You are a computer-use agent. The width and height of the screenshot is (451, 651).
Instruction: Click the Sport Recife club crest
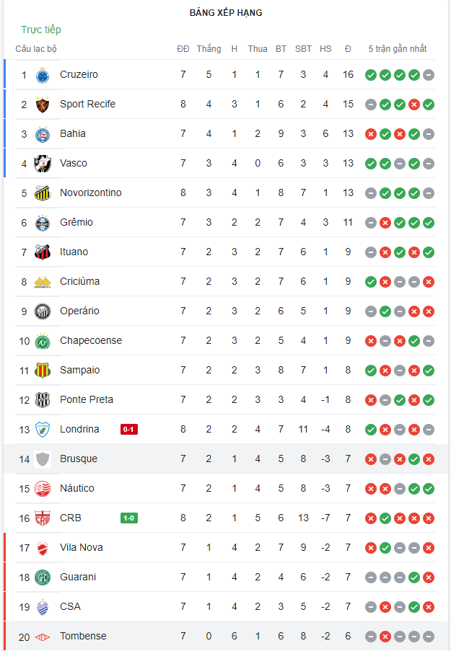click(43, 104)
